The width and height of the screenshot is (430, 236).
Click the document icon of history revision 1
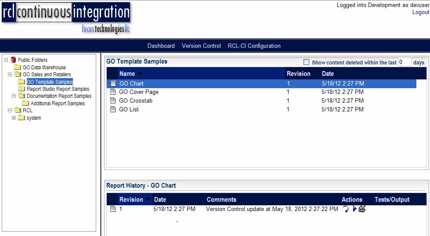tap(113, 209)
